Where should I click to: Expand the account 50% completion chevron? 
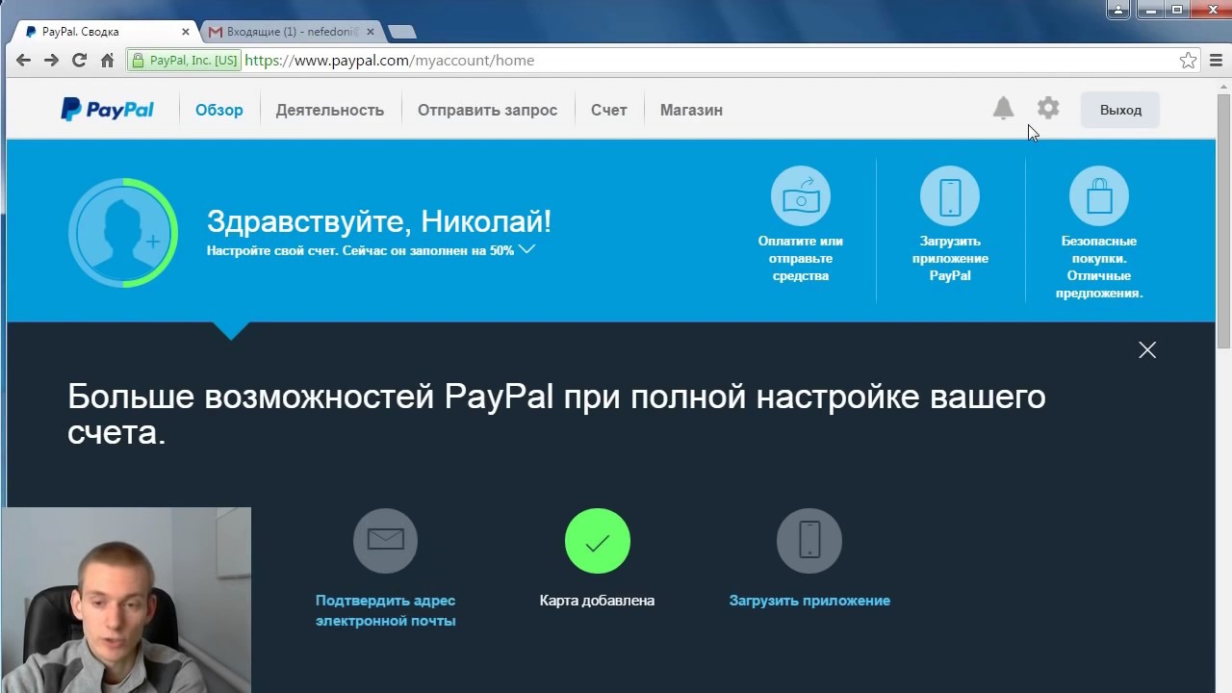(x=526, y=249)
